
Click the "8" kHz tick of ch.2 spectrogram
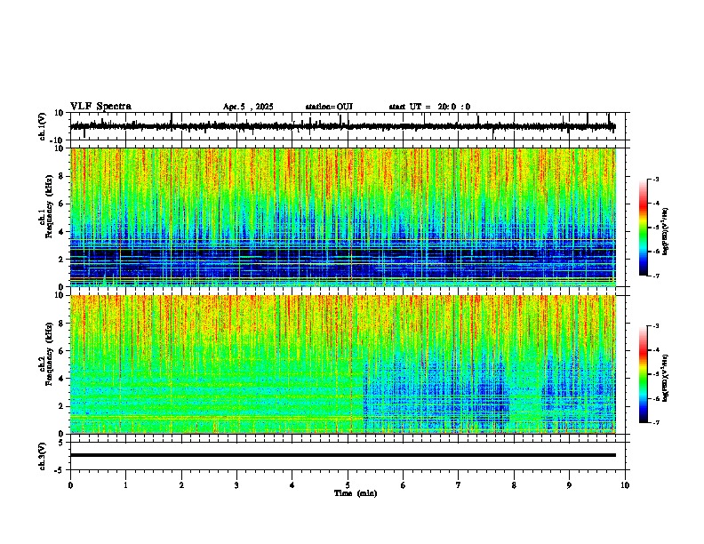pos(61,324)
